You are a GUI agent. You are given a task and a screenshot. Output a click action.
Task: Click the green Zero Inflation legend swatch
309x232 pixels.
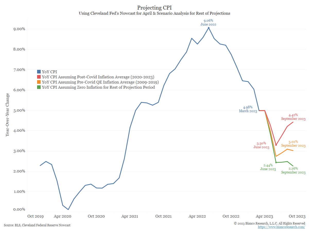39,87
